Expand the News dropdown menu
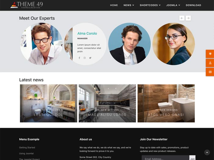 pyautogui.click(x=129, y=5)
